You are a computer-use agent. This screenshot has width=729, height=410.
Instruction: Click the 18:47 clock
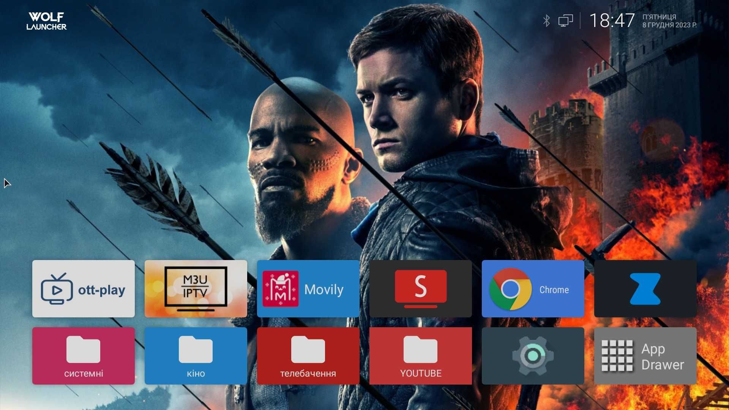(612, 20)
